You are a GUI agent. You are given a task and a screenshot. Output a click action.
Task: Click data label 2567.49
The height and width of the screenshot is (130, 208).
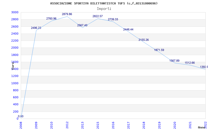tap(82, 25)
